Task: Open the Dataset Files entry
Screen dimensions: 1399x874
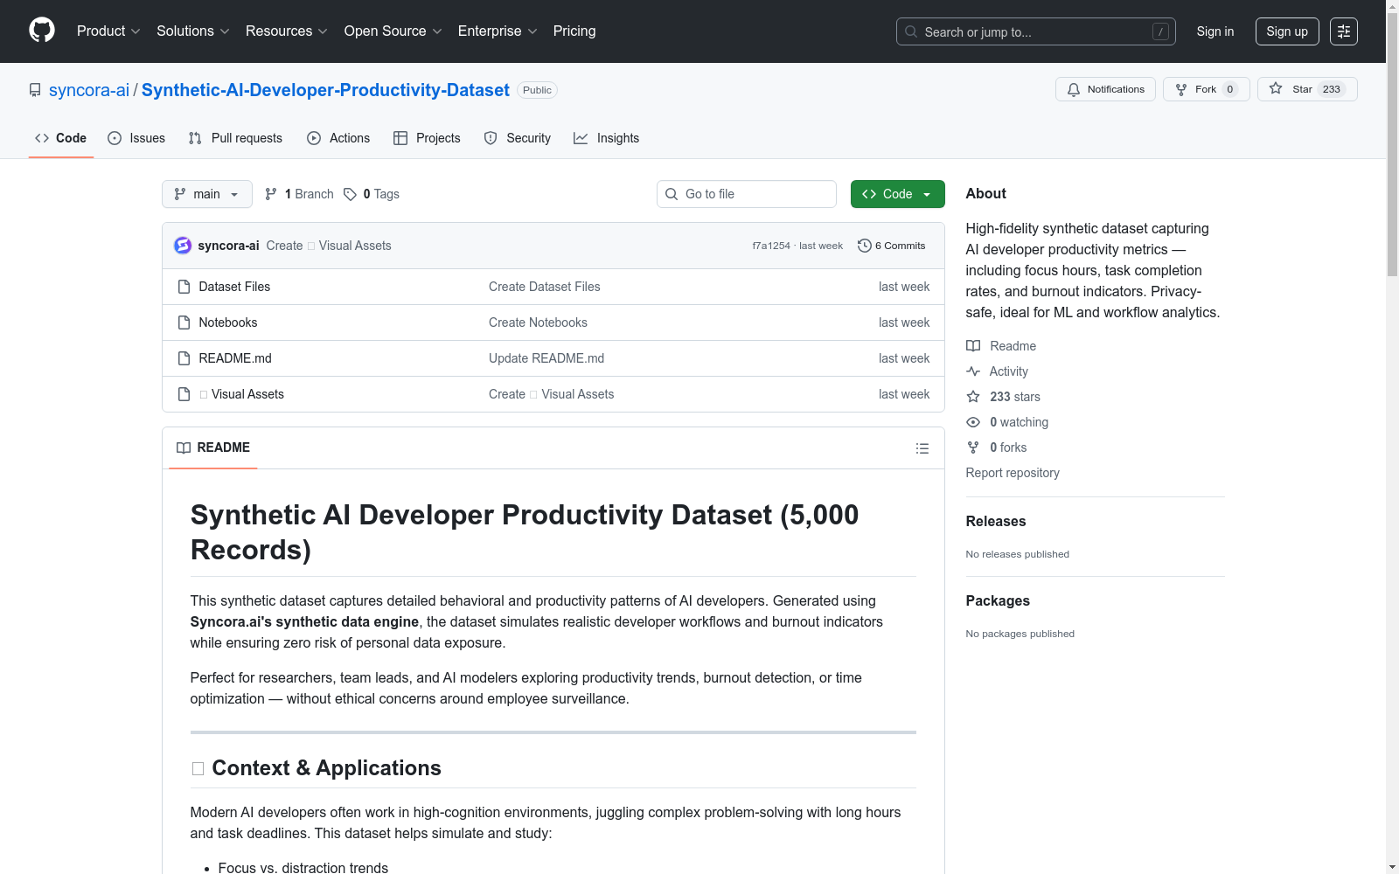Action: [234, 287]
